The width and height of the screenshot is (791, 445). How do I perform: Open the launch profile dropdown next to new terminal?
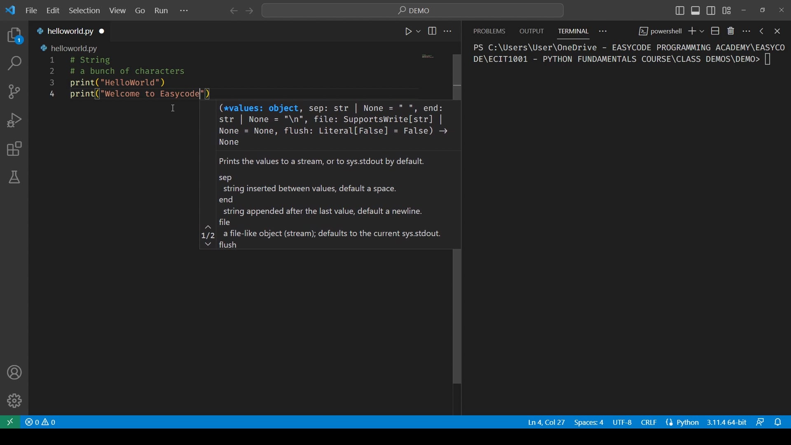[x=702, y=31]
